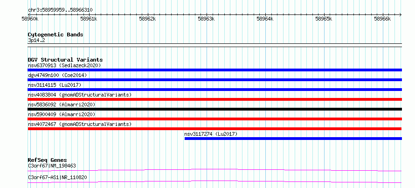Click the 58960k ruler tick label
Viewport: 415px width, 188px height.
[x=30, y=19]
